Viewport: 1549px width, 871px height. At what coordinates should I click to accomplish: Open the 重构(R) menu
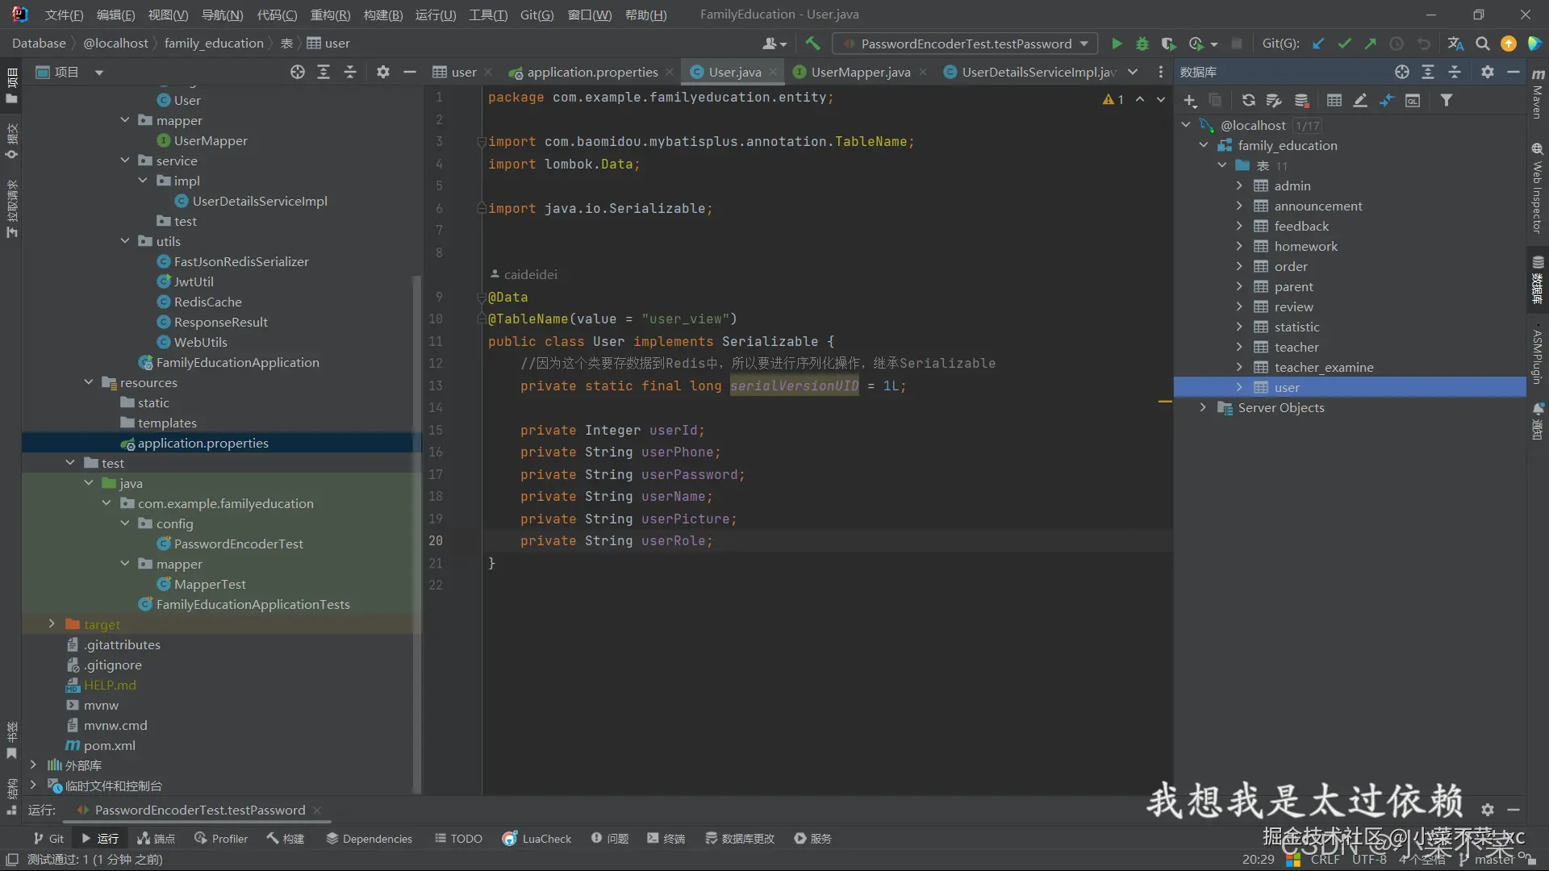[330, 15]
